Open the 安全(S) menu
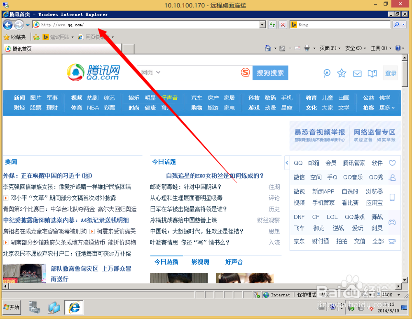Screen dimensions: 412x319 356,48
